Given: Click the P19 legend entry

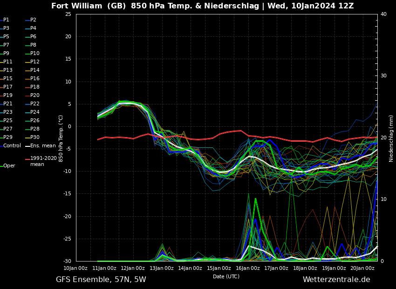Looking at the screenshot, I should 8,96.
